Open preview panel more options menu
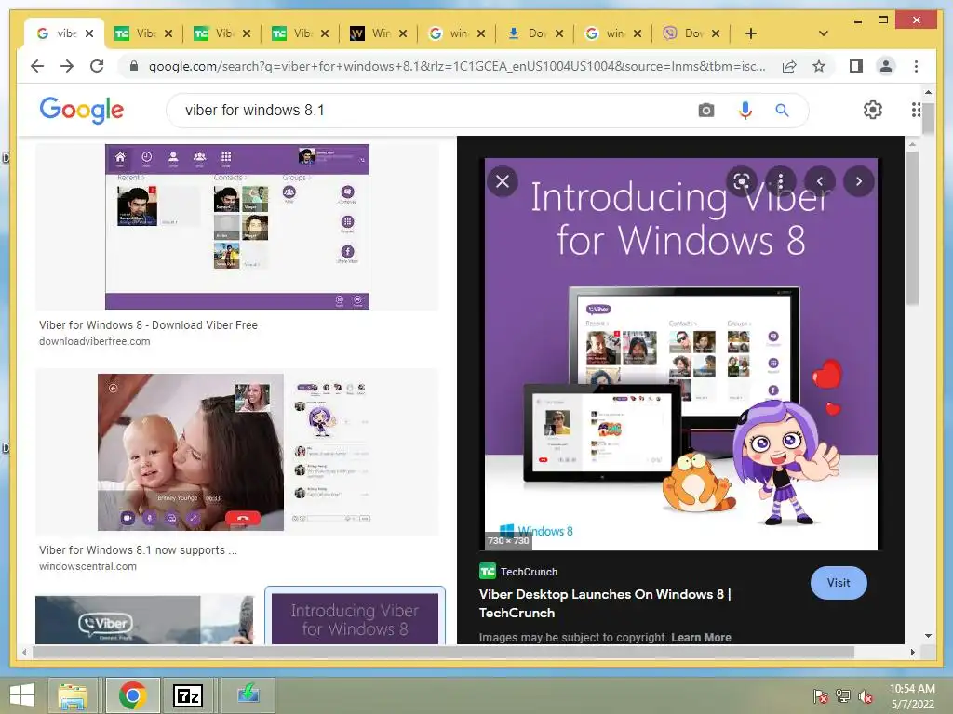This screenshot has width=953, height=714. point(781,181)
